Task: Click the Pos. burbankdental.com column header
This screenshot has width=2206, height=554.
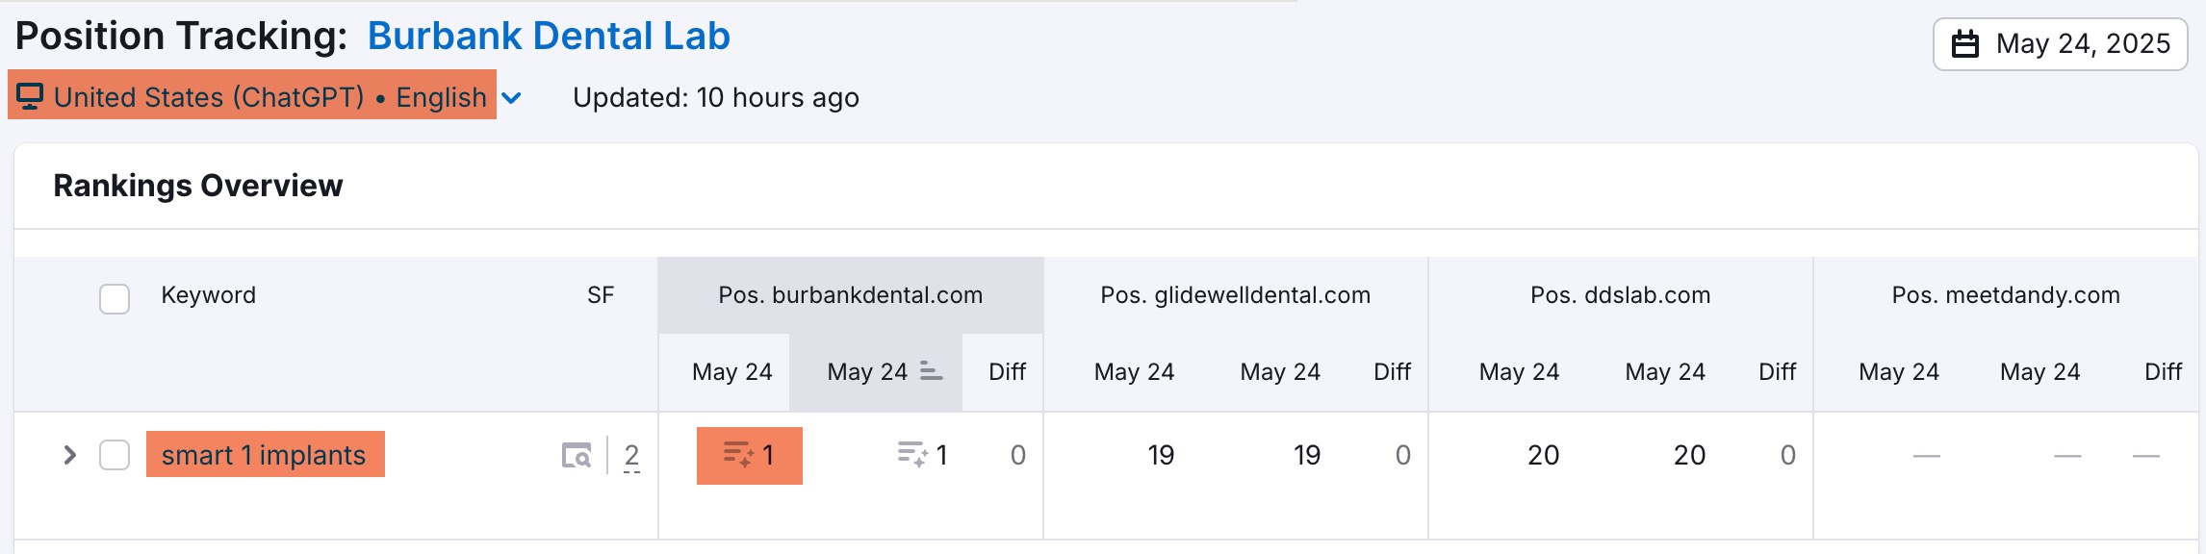Action: tap(851, 295)
